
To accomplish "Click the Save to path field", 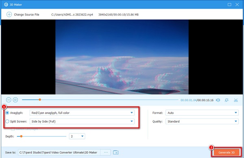I will [59, 152].
